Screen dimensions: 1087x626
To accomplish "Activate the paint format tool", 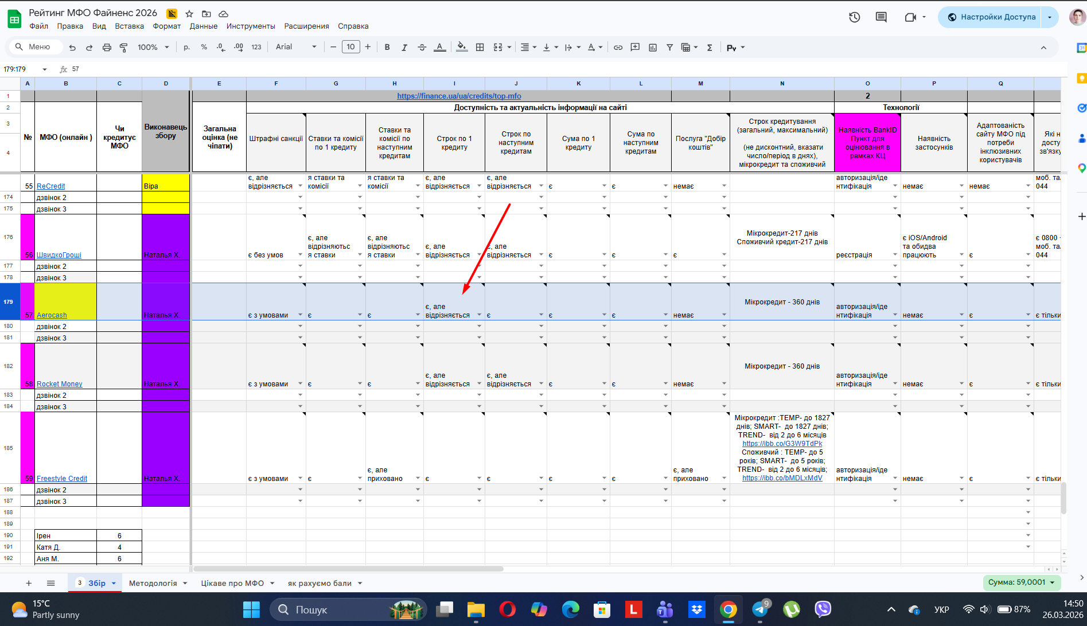I will pyautogui.click(x=123, y=48).
